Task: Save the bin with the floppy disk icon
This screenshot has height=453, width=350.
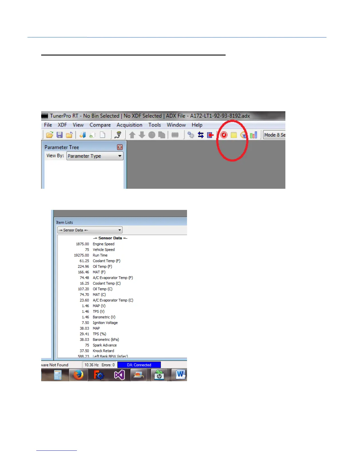Action: pos(59,135)
